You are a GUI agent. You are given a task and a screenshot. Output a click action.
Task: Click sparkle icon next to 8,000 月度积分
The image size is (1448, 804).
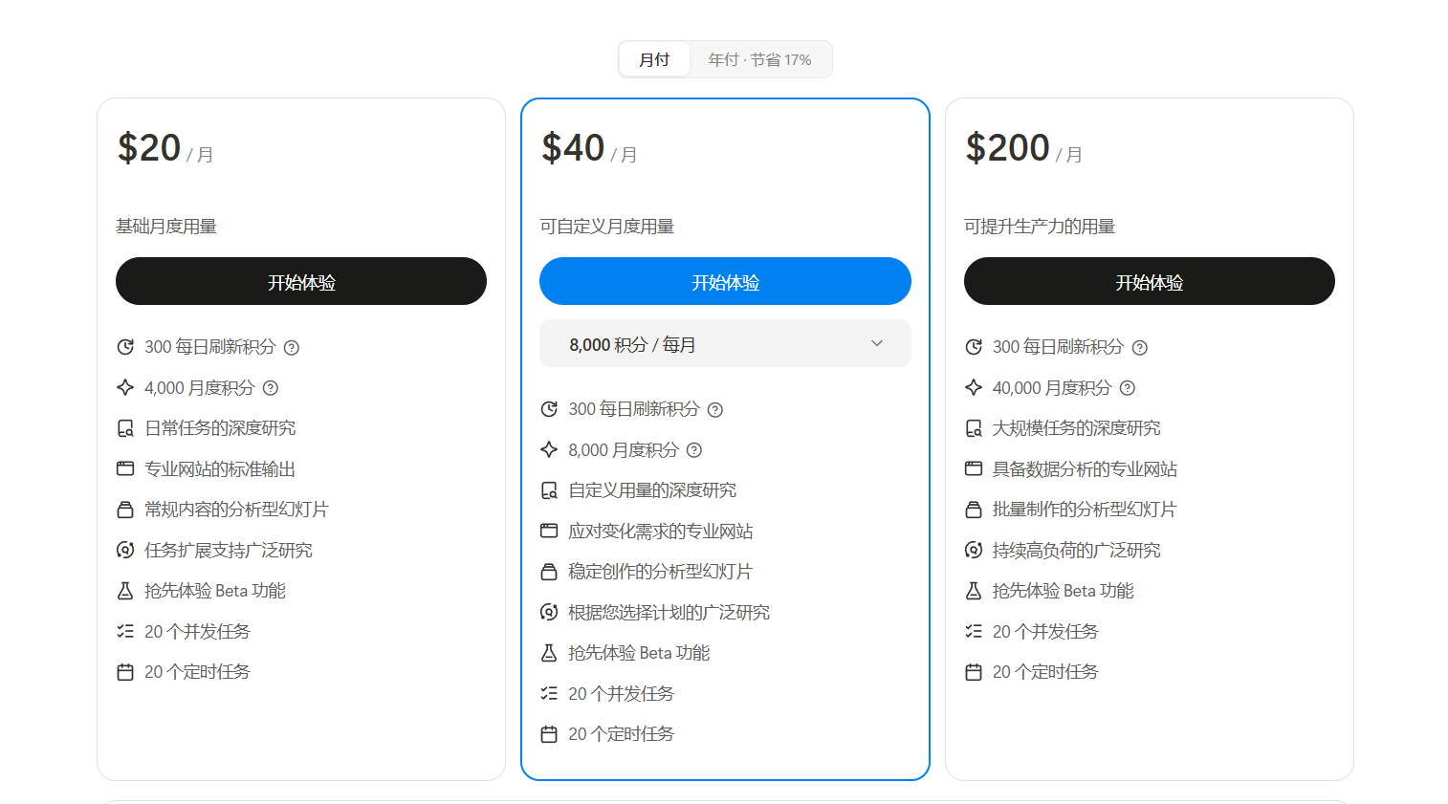coord(549,449)
